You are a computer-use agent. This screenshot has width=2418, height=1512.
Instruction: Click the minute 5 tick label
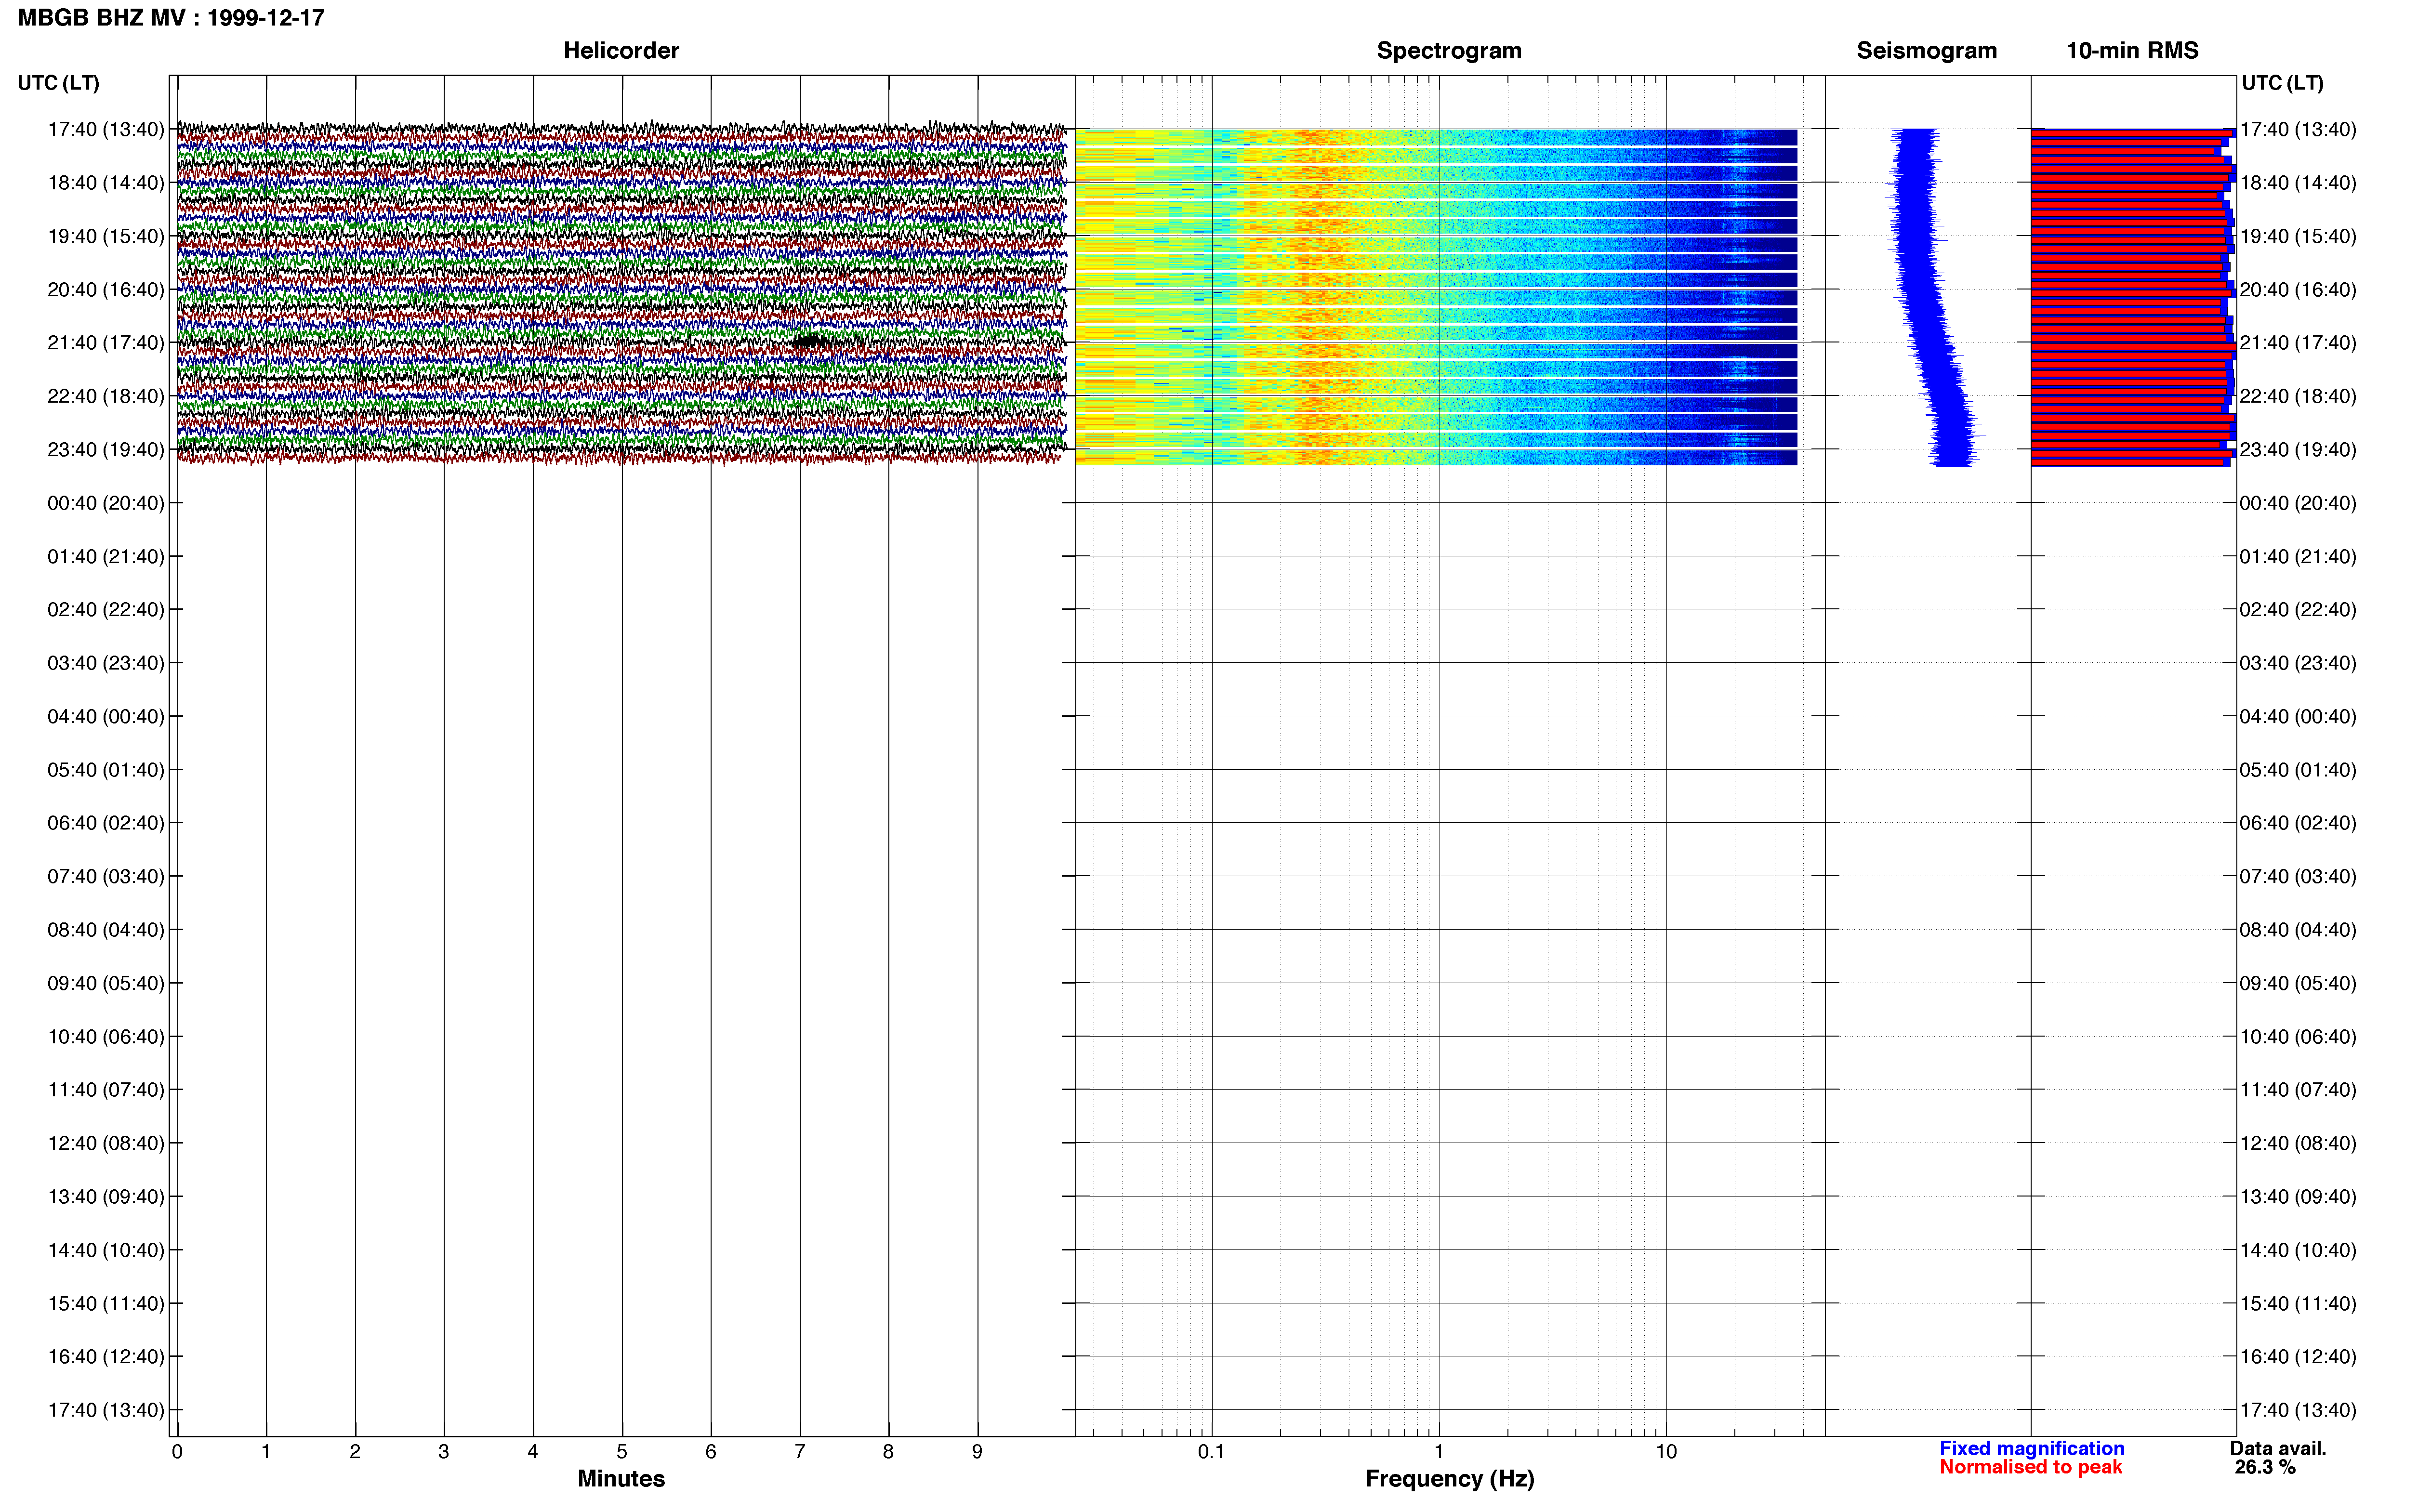[x=621, y=1452]
